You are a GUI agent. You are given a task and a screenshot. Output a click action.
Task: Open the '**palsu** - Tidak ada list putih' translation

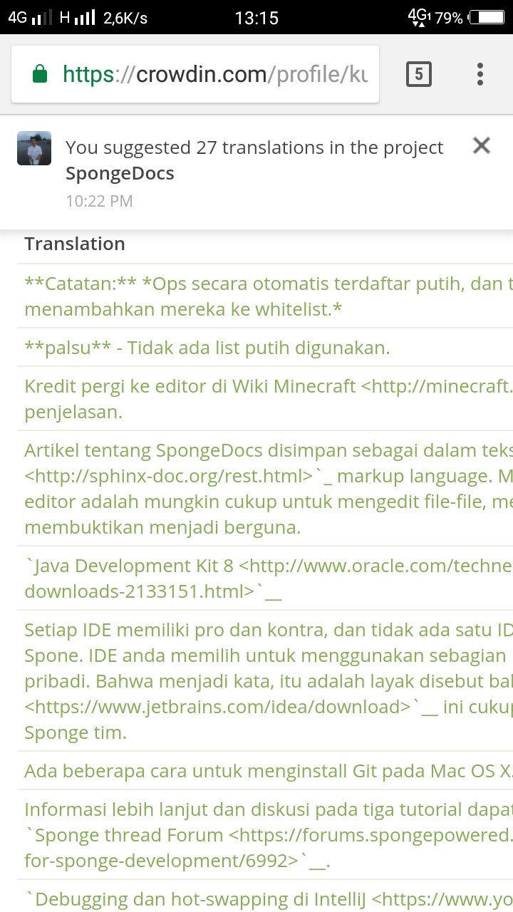click(x=265, y=348)
